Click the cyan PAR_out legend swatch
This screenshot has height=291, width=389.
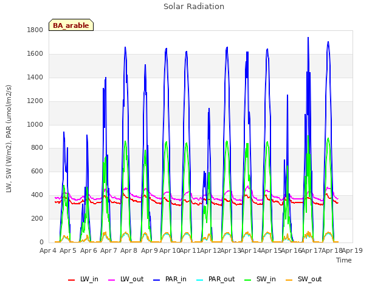(200, 280)
